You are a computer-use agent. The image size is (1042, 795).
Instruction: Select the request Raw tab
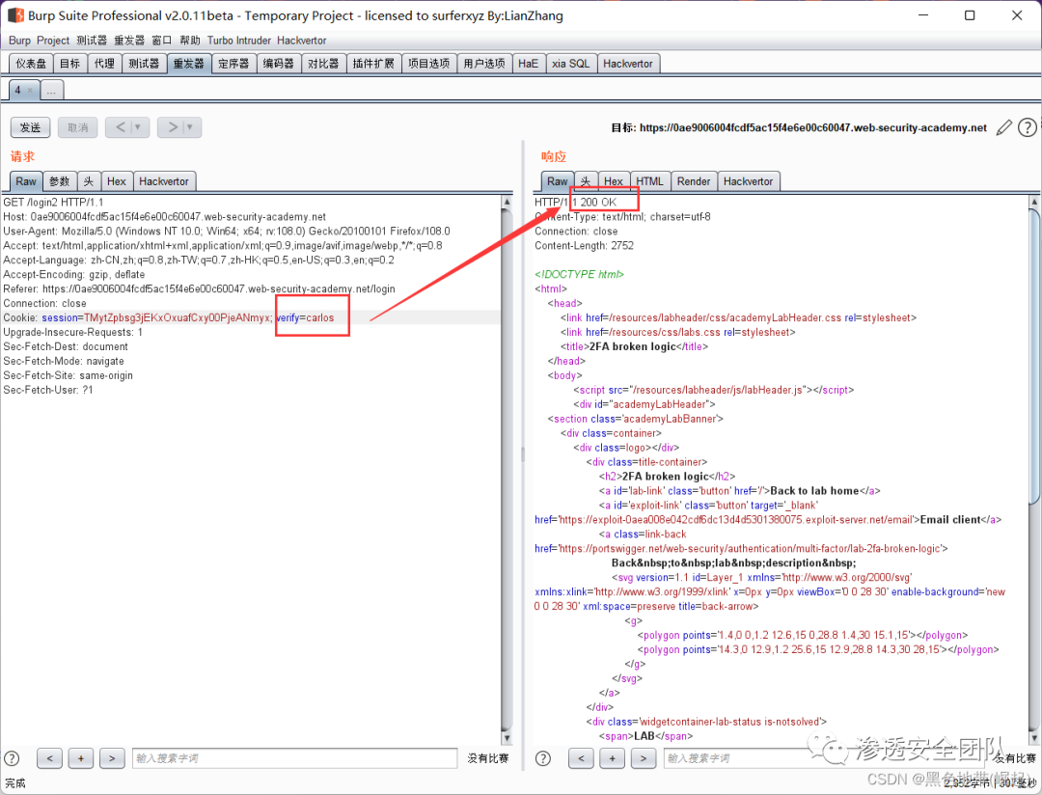coord(26,181)
